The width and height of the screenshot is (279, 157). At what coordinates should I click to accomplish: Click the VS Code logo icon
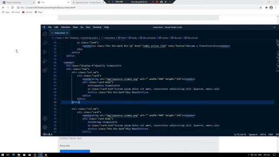(x=44, y=27)
